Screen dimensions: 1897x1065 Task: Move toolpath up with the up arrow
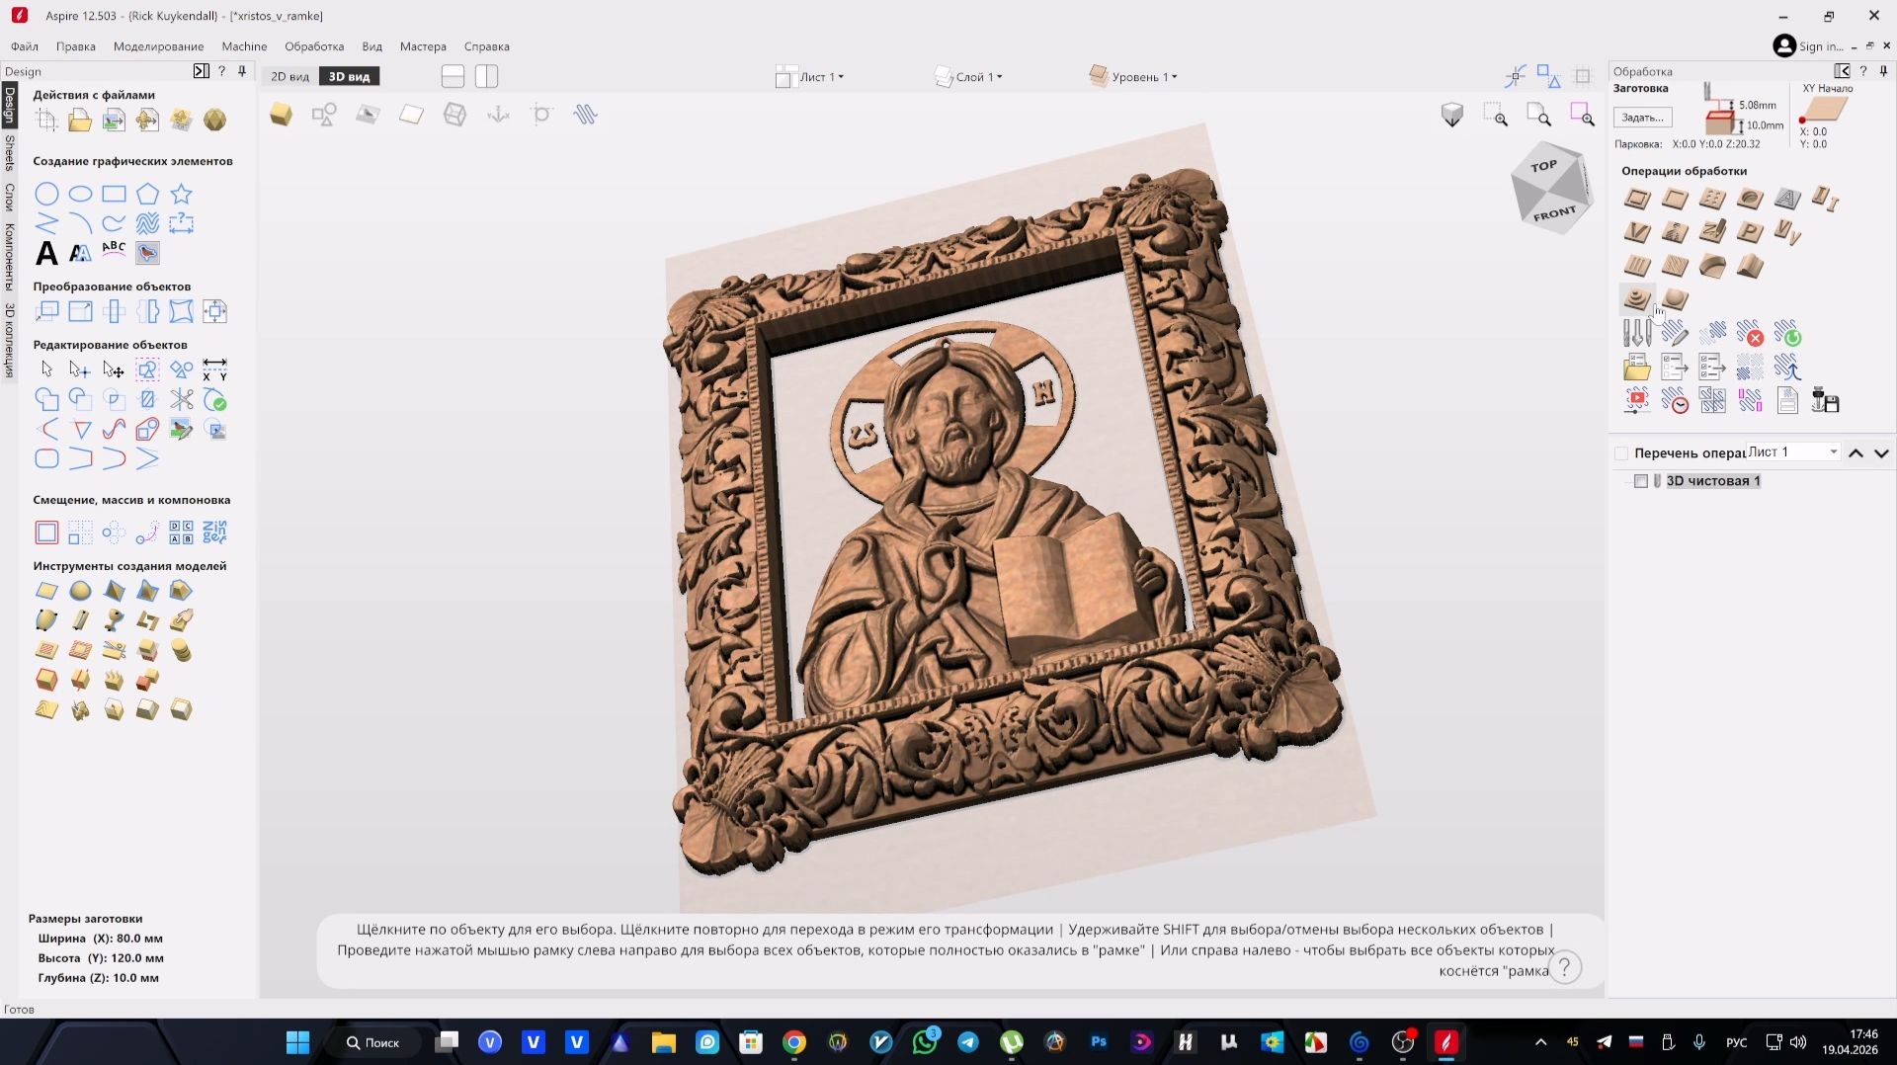coord(1856,453)
